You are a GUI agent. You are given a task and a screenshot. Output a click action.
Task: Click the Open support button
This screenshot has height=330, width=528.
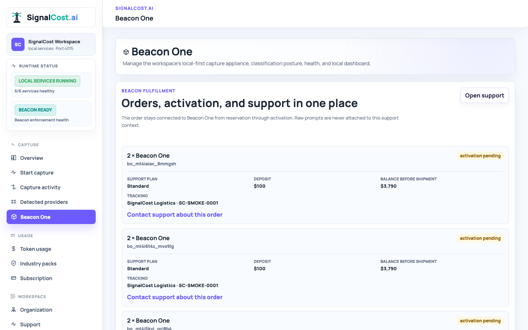point(484,95)
